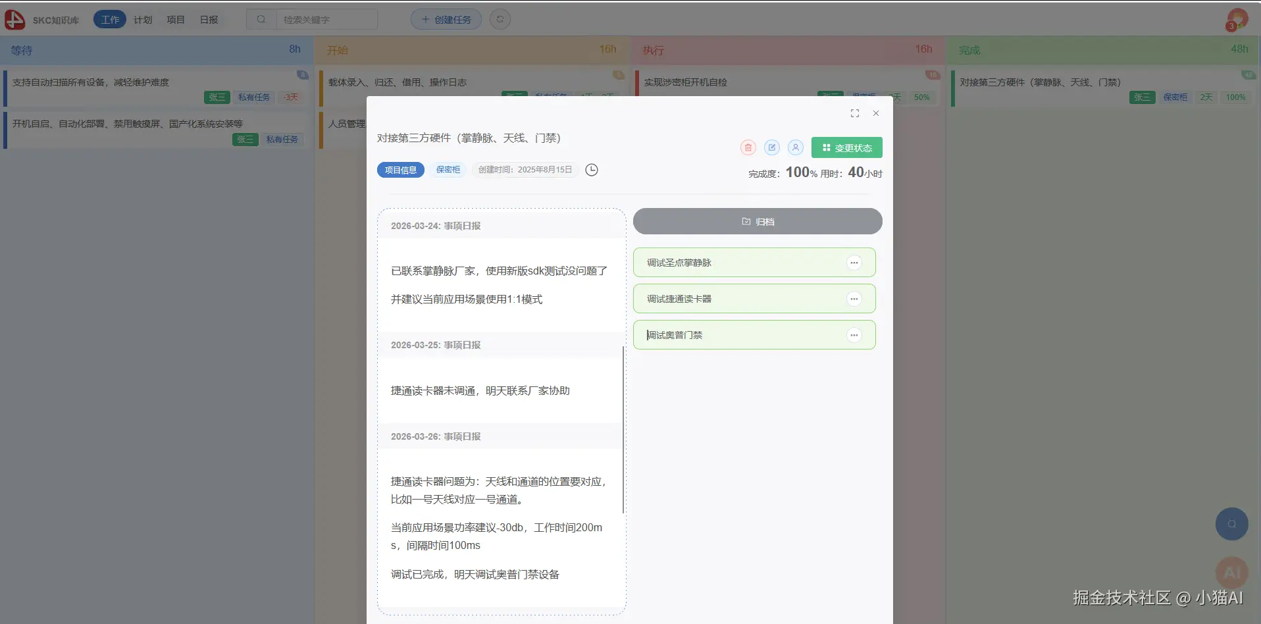Click the clock icon beside creation date
The height and width of the screenshot is (624, 1261).
point(590,169)
